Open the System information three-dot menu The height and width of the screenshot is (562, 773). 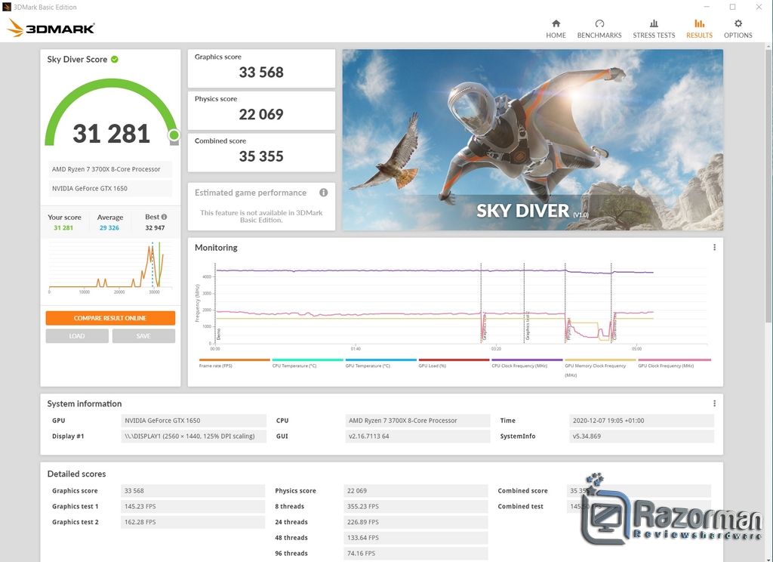(x=714, y=403)
